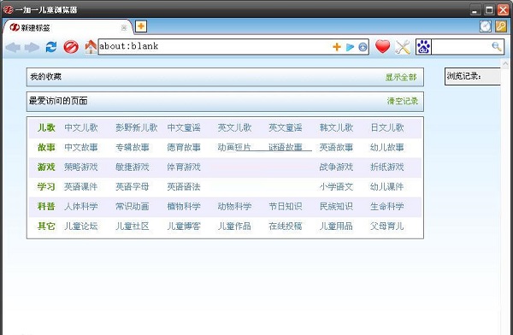Open the 其它 category

click(46, 226)
